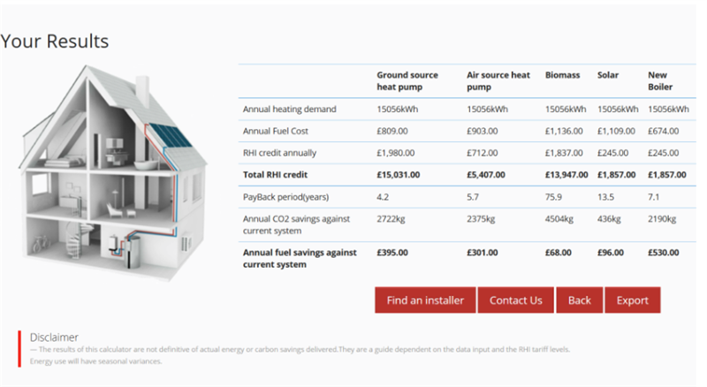Click the PayBack period(years) row label
707x387 pixels.
point(288,196)
